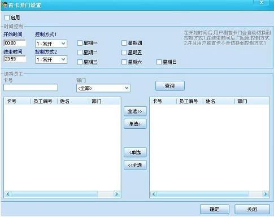Check the 星期六 checkbox
This screenshot has height=217, width=274.
coord(124,62)
